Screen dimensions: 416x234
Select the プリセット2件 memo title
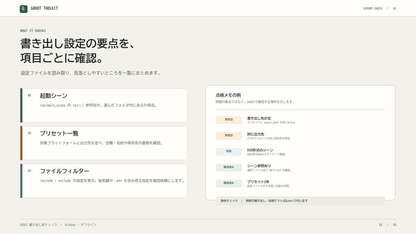[x=258, y=182]
